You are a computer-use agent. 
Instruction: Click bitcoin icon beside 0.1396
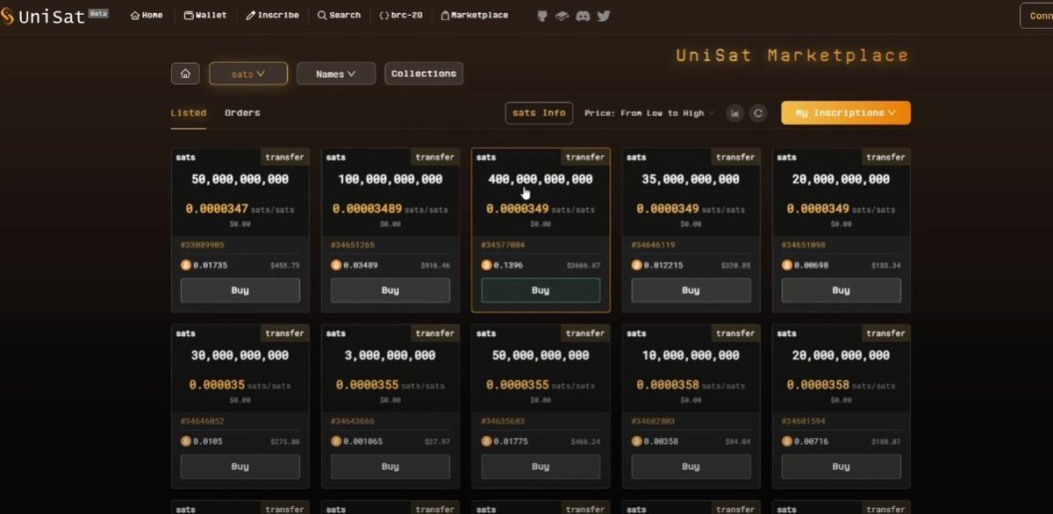[x=486, y=265]
